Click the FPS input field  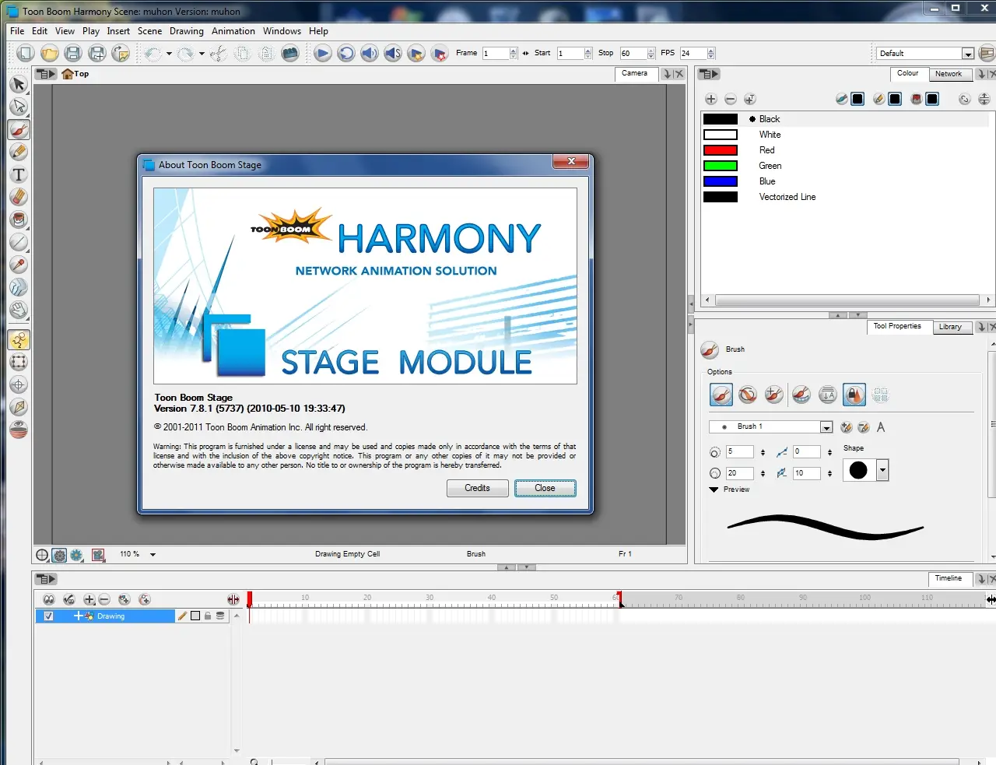pos(693,54)
